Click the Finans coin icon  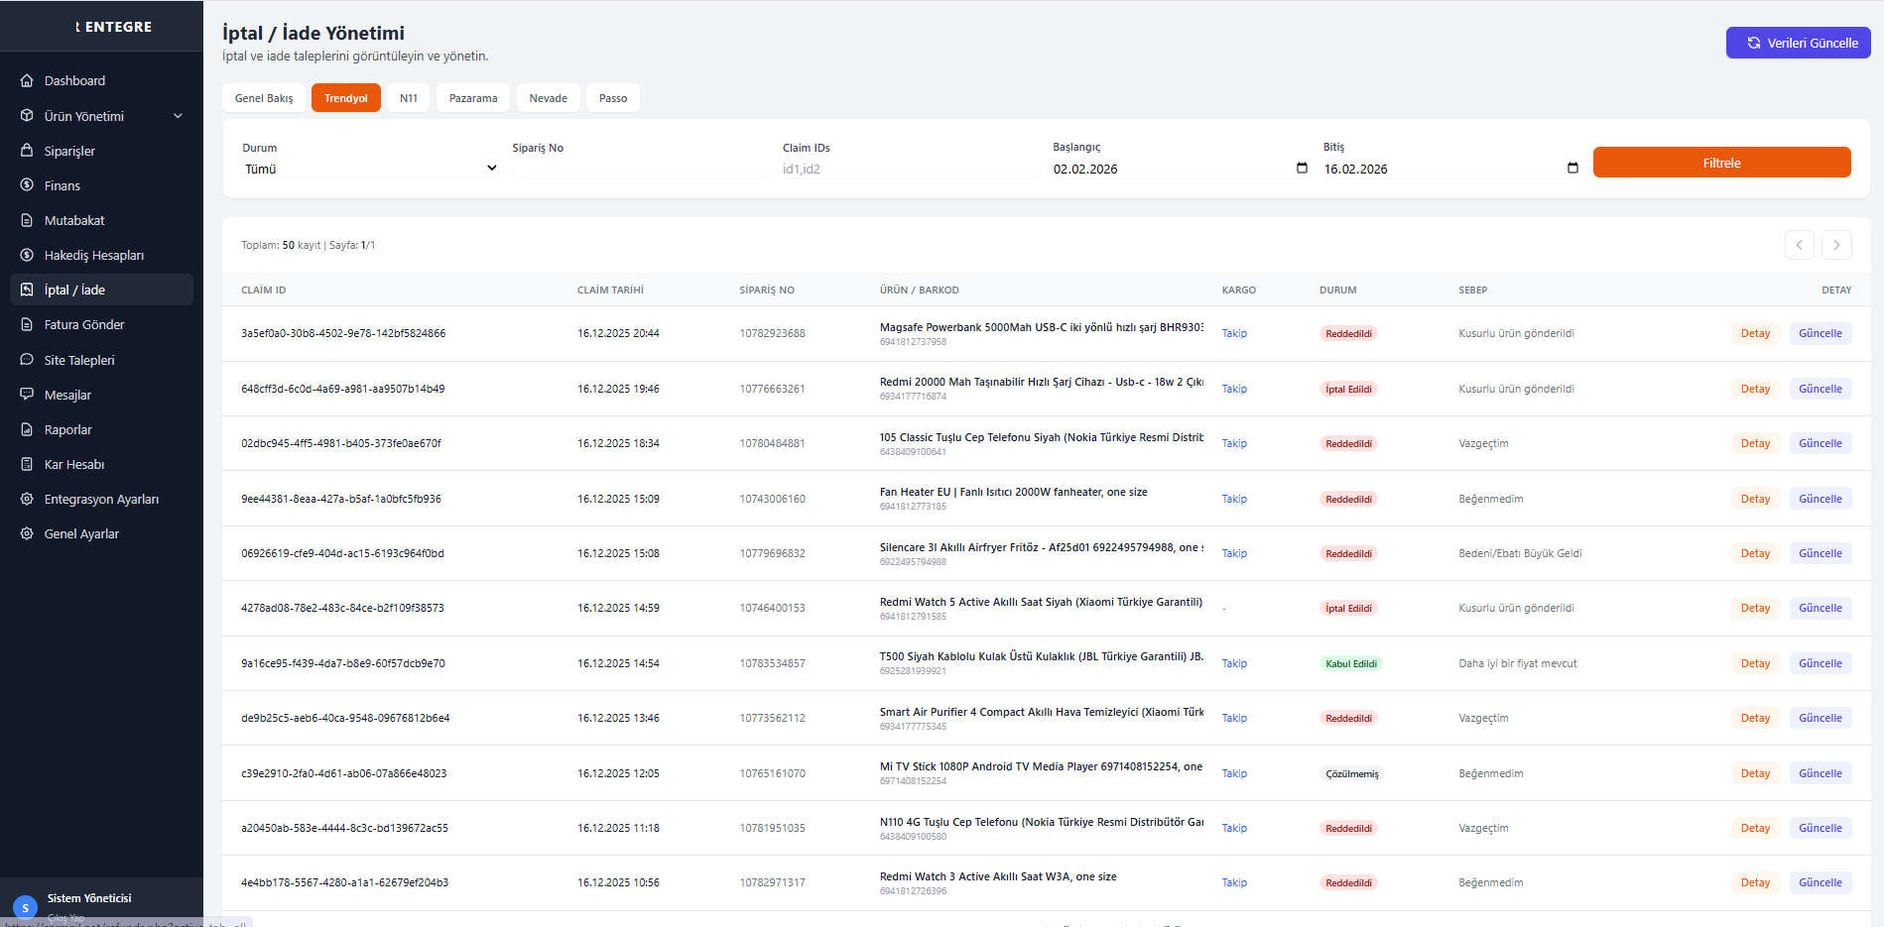27,185
